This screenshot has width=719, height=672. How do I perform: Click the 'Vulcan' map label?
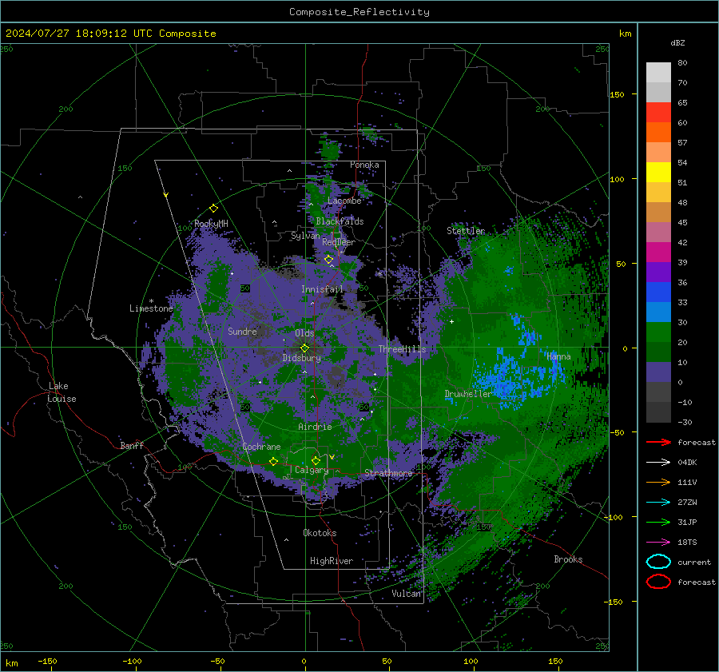pyautogui.click(x=406, y=594)
